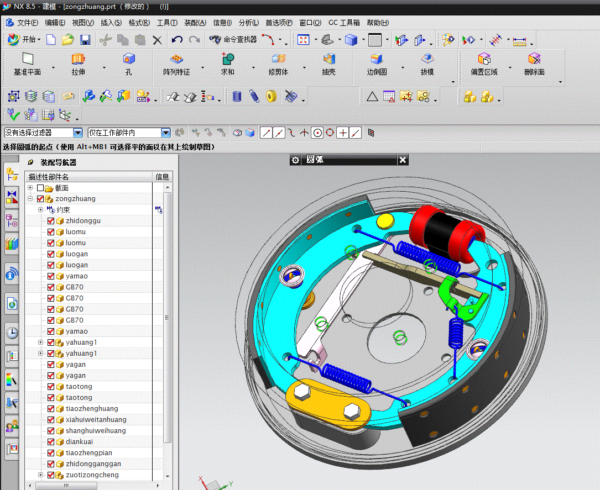
Task: Select the 删除面 delete face tool
Action: click(534, 64)
